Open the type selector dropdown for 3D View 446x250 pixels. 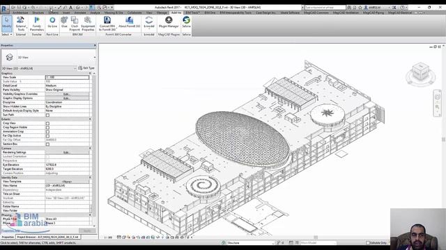coord(95,58)
